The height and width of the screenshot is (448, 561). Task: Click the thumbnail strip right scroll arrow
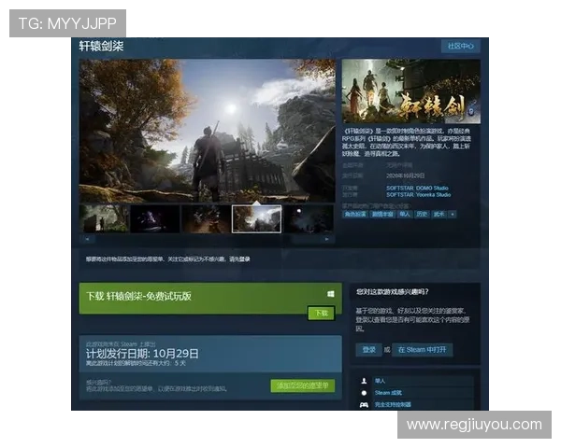(x=326, y=239)
